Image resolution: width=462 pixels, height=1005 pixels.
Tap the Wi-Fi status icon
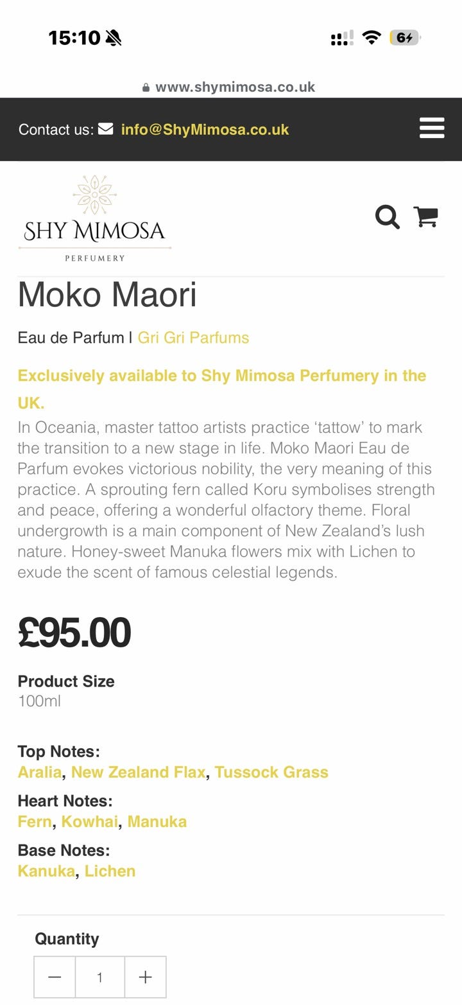point(371,38)
